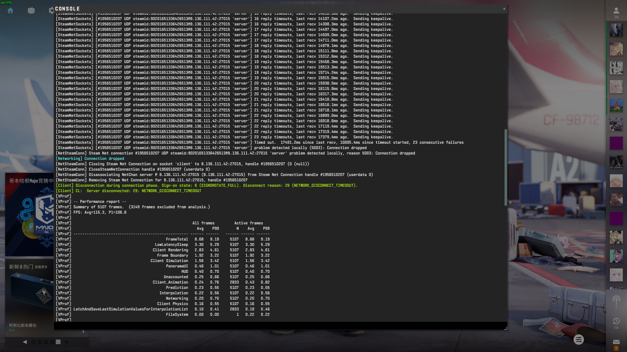627x352 pixels.
Task: Go to next news carousel item
Action: tap(68, 342)
